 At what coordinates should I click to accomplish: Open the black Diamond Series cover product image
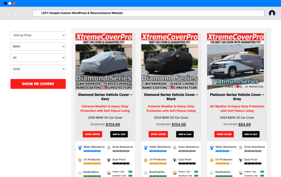(170, 61)
